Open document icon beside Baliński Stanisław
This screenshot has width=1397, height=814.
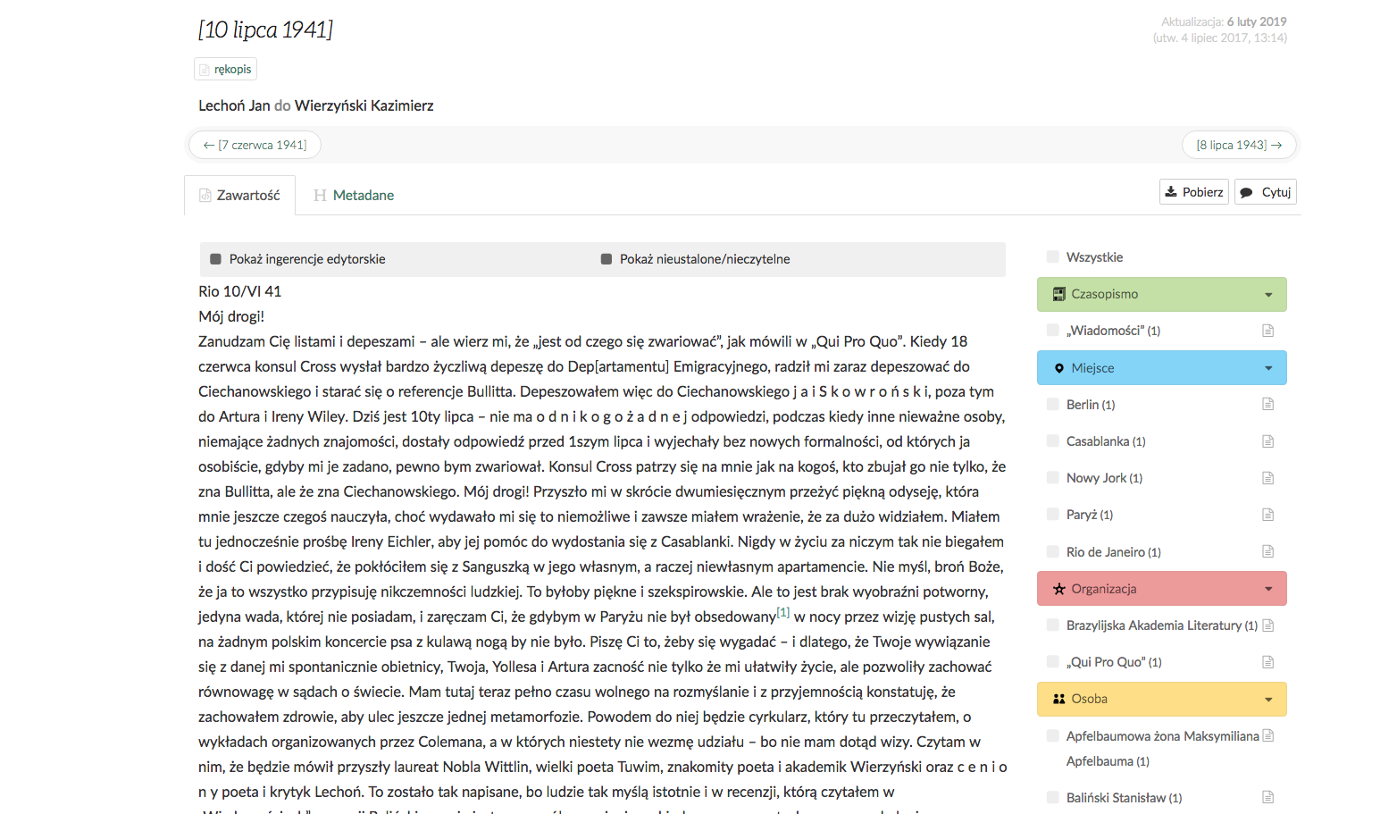pyautogui.click(x=1267, y=797)
